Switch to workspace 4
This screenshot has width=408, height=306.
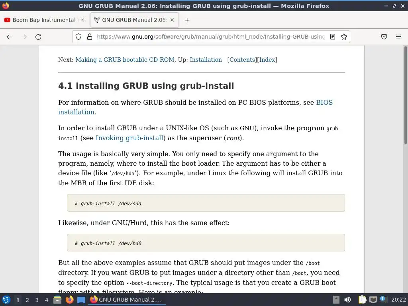(47, 300)
